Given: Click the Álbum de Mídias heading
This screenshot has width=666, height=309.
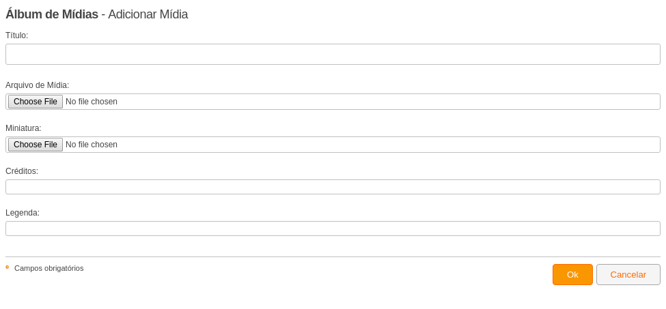Looking at the screenshot, I should click(52, 14).
